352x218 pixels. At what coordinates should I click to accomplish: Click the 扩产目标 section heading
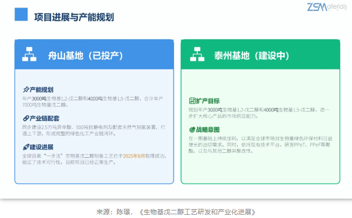coord(207,101)
